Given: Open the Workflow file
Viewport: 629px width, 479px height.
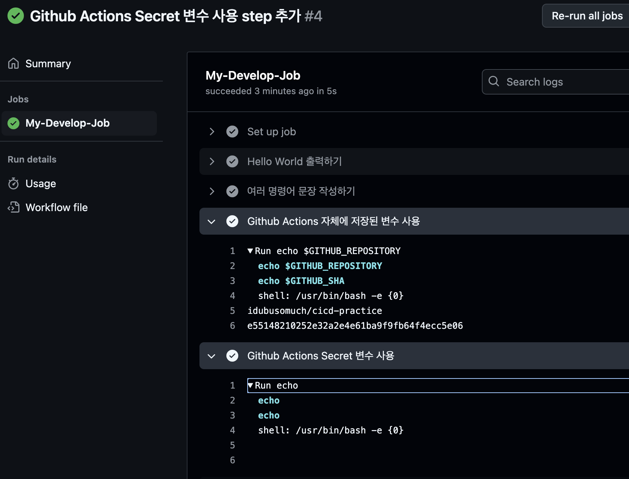Looking at the screenshot, I should pyautogui.click(x=56, y=207).
